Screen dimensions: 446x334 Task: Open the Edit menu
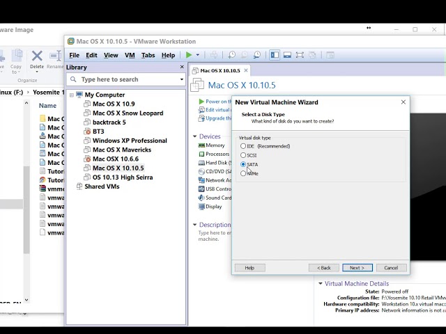91,56
